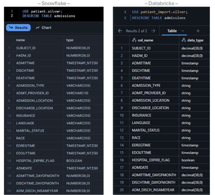Switch to the Chart view in Snowflake
Image resolution: width=215 pixels, height=195 pixels.
[44, 28]
